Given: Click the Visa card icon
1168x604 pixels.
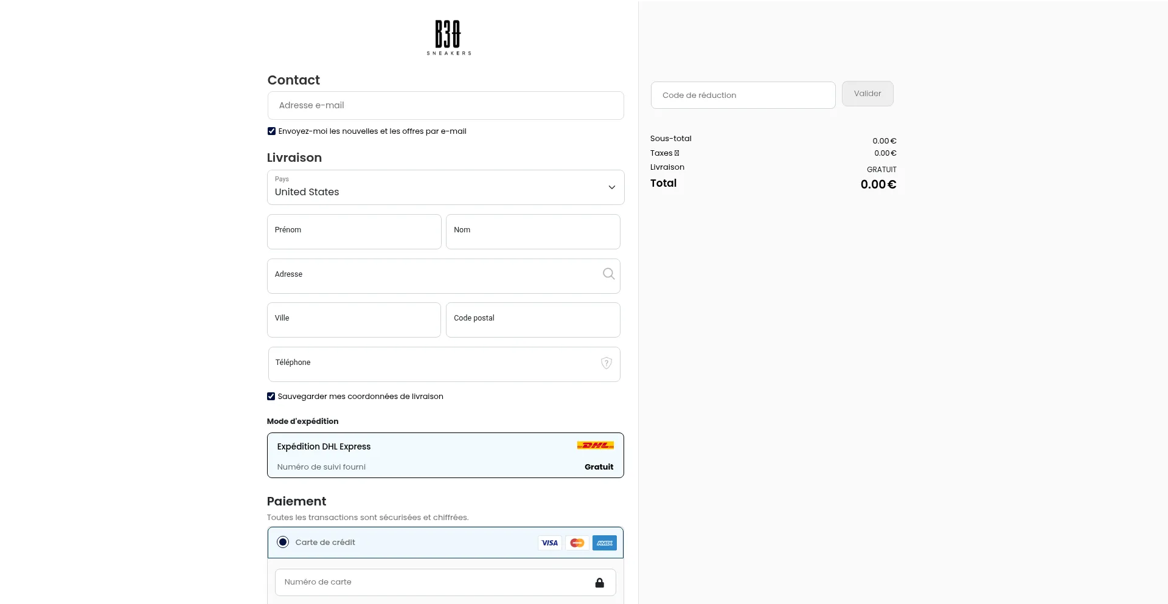Looking at the screenshot, I should pyautogui.click(x=549, y=543).
